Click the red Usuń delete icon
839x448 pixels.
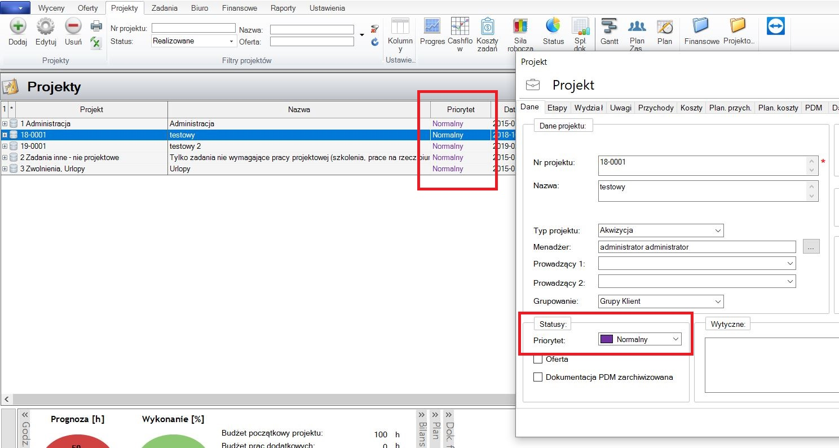73,26
